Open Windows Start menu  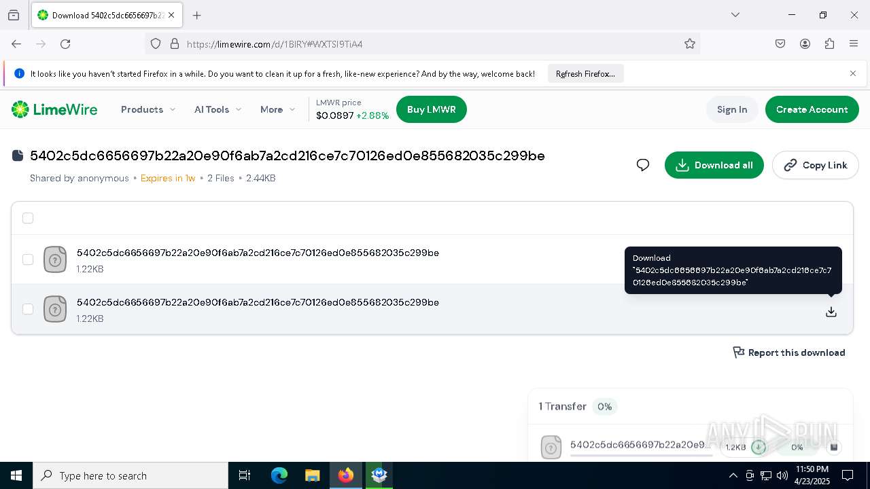click(16, 475)
